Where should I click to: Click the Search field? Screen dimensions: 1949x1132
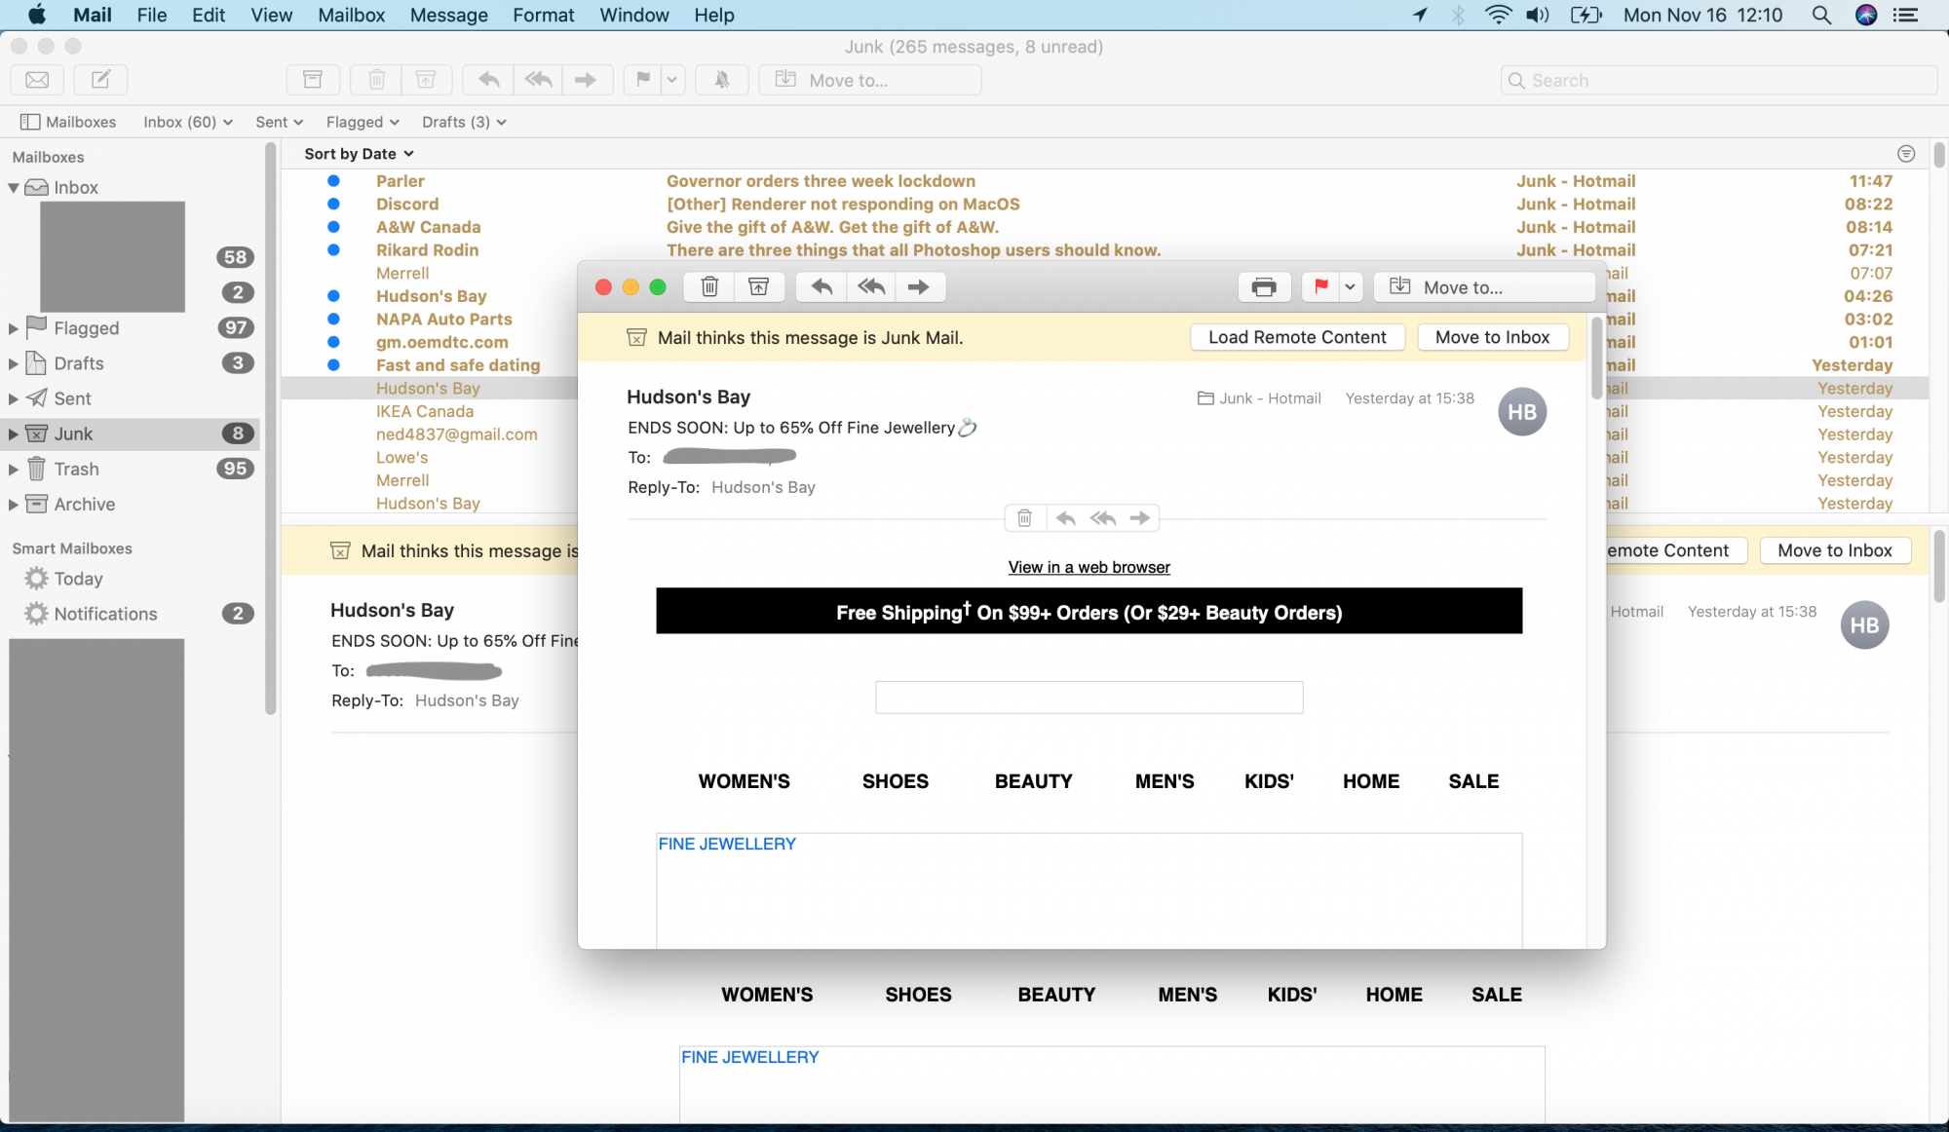coord(1719,80)
